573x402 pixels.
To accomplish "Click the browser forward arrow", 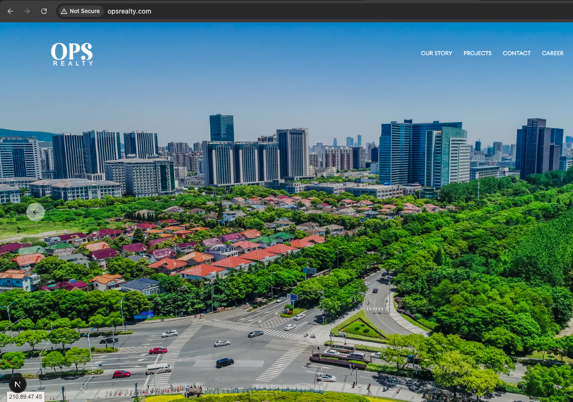I will pos(27,11).
